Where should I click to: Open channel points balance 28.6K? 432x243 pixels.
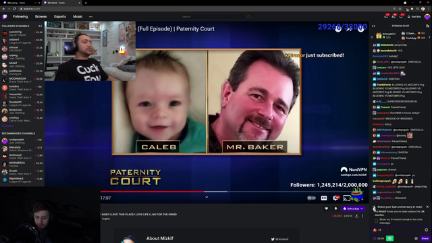pos(379,238)
